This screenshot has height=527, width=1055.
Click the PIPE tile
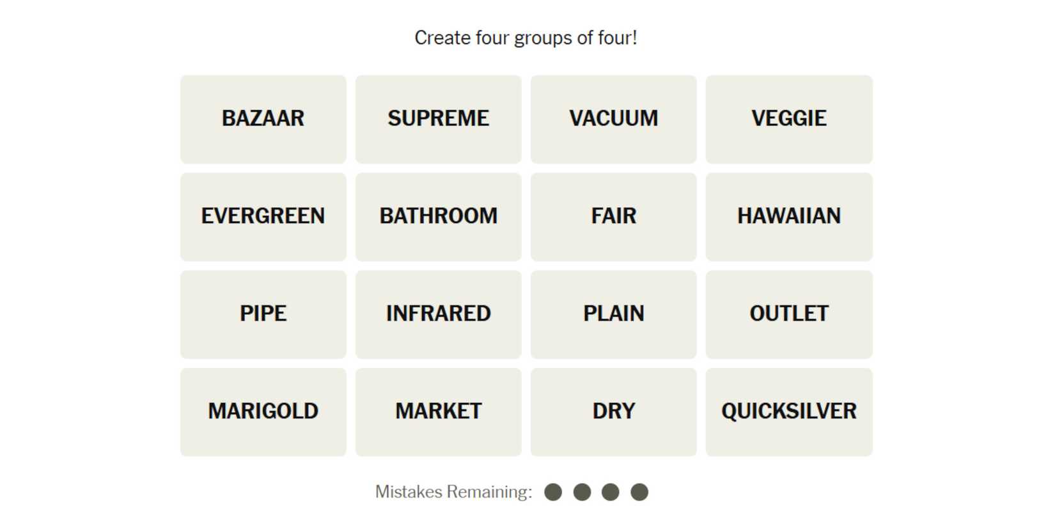(263, 314)
